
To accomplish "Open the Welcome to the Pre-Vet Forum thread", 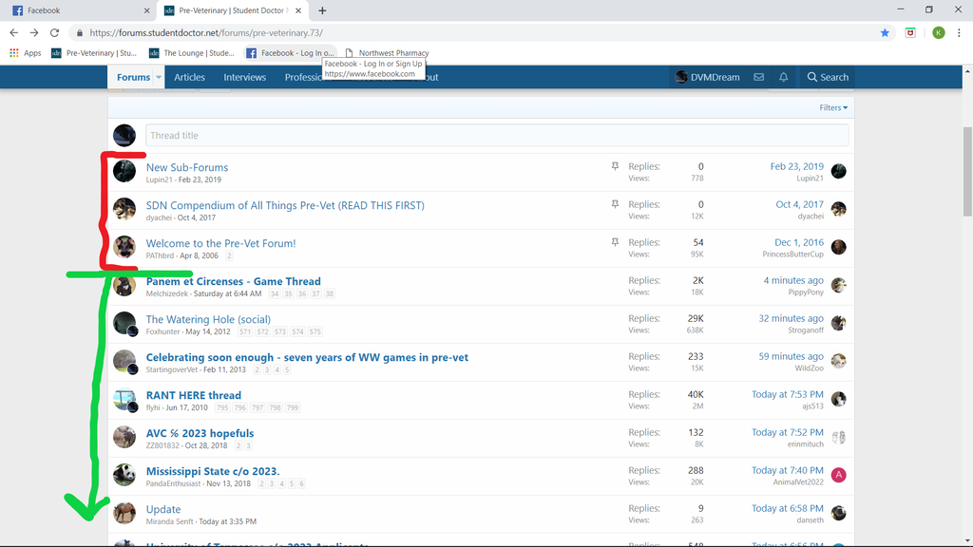I will tap(220, 243).
